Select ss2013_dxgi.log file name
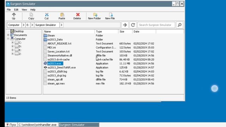The width and height of the screenshot is (226, 127). [x=57, y=75]
